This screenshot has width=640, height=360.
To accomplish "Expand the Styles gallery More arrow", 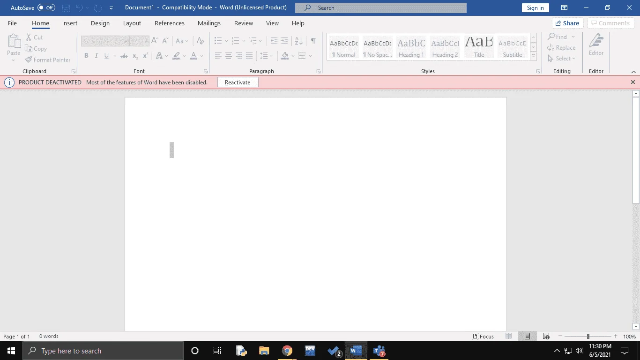I will coord(533,56).
